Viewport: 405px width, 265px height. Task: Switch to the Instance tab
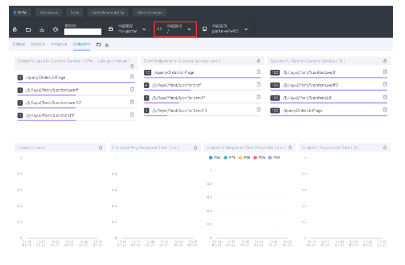[x=59, y=44]
